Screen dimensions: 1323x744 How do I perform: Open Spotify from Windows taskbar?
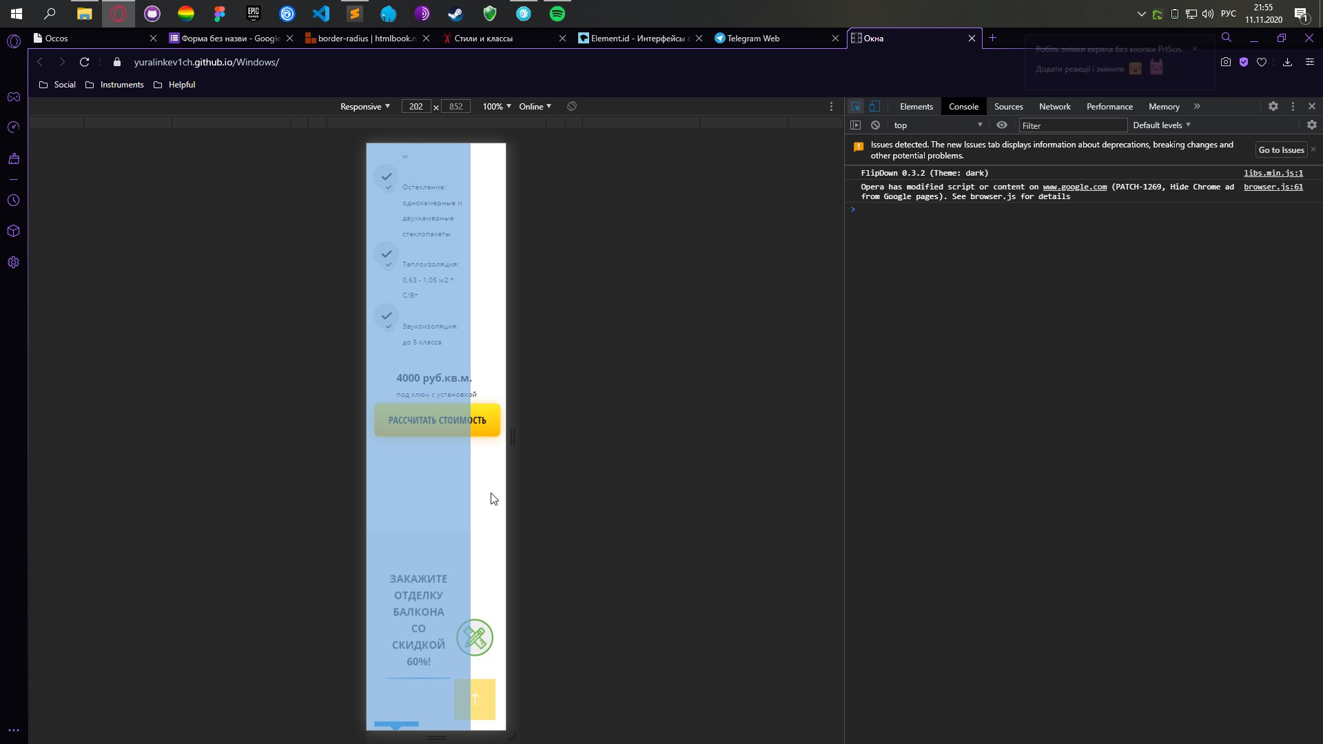click(557, 14)
